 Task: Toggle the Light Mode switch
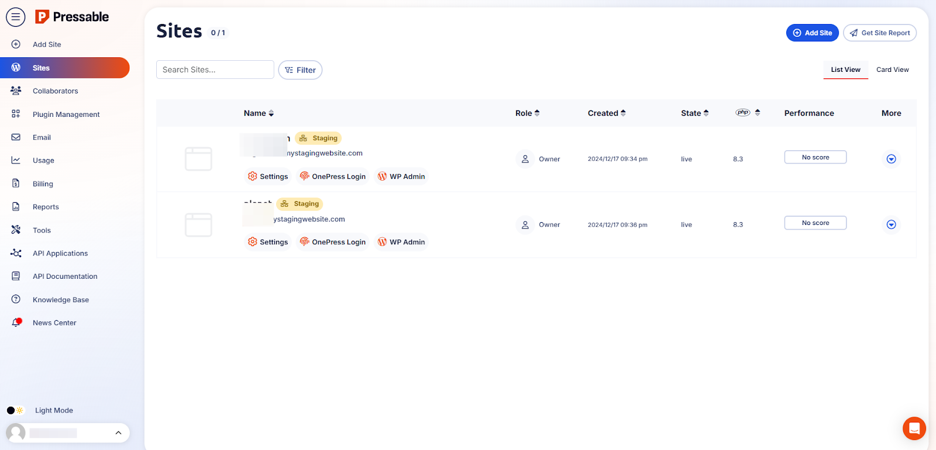tap(15, 410)
